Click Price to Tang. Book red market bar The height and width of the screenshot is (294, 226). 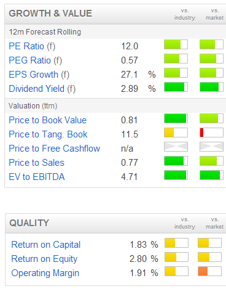click(x=211, y=133)
